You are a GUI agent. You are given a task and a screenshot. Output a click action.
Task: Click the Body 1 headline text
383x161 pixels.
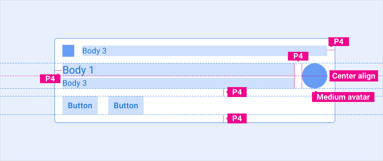(x=78, y=70)
